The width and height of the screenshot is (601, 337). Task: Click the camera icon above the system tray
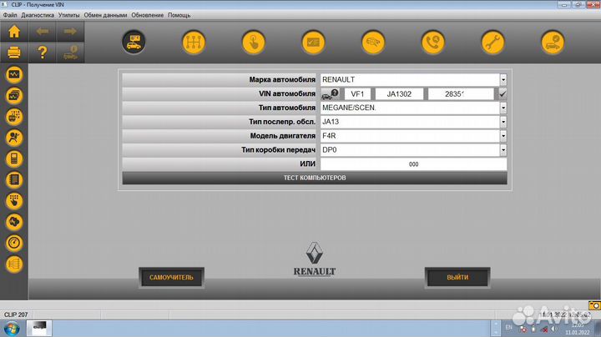[x=594, y=305]
